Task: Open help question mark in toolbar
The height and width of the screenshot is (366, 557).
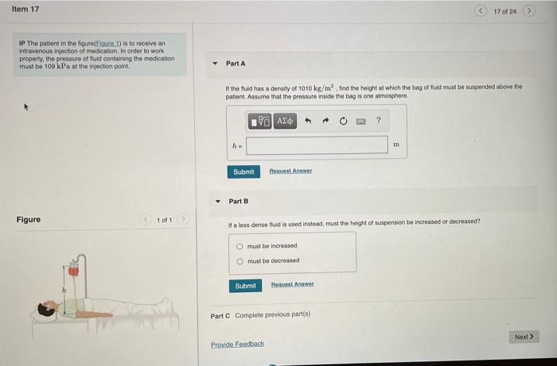Action: click(x=378, y=121)
